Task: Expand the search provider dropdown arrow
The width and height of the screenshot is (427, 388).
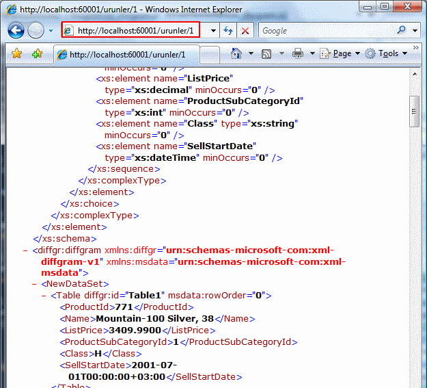Action: [415, 31]
